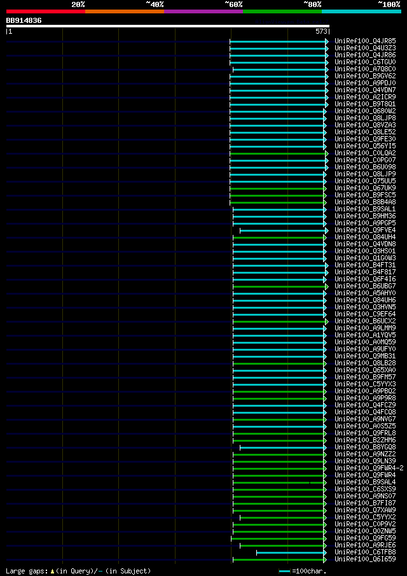Select the UniRef100_A0S5Z5 label
This screenshot has height=576, width=407.
[x=365, y=426]
